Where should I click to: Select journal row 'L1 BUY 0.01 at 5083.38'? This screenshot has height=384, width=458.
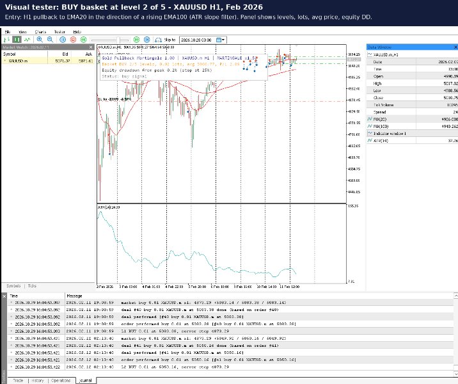coord(230,331)
